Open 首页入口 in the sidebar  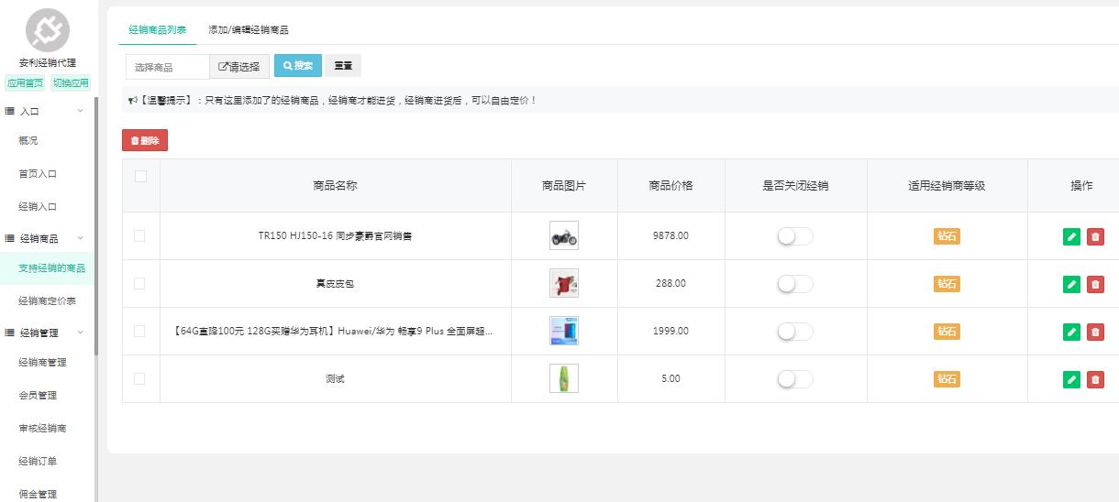pos(38,174)
